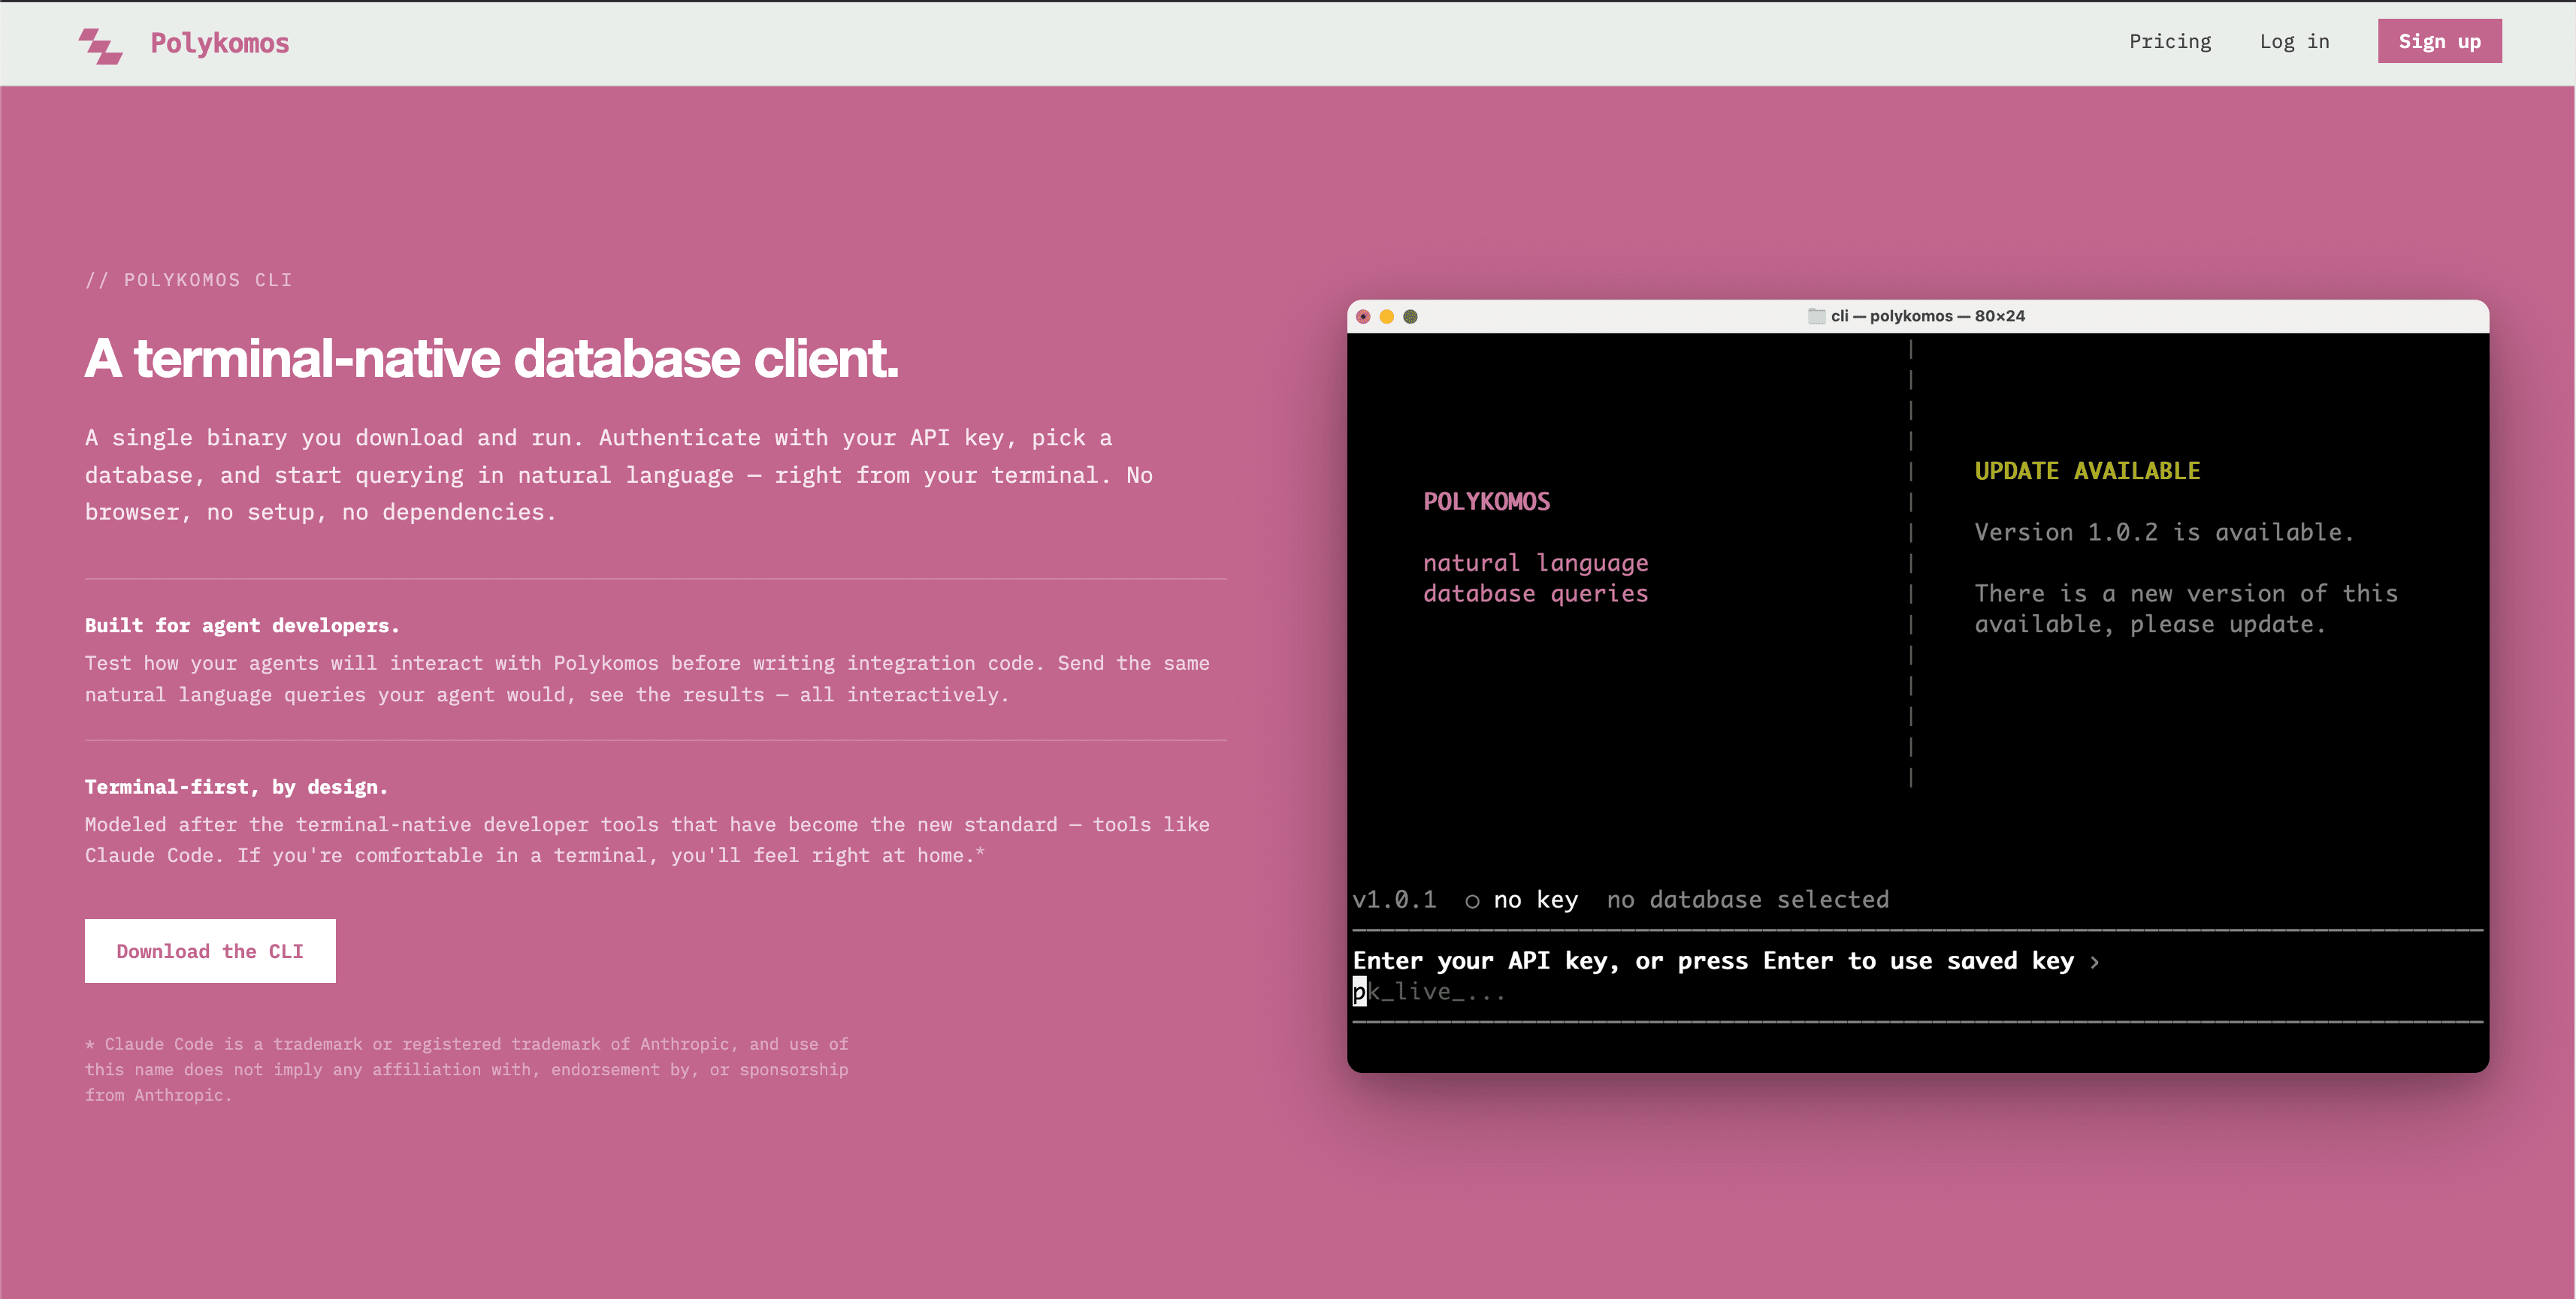2576x1299 pixels.
Task: Click the API key input field
Action: (1500, 991)
